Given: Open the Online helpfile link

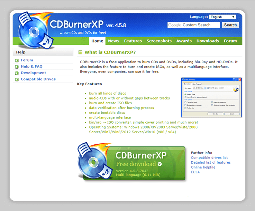Looking at the screenshot, I should pos(203,167).
